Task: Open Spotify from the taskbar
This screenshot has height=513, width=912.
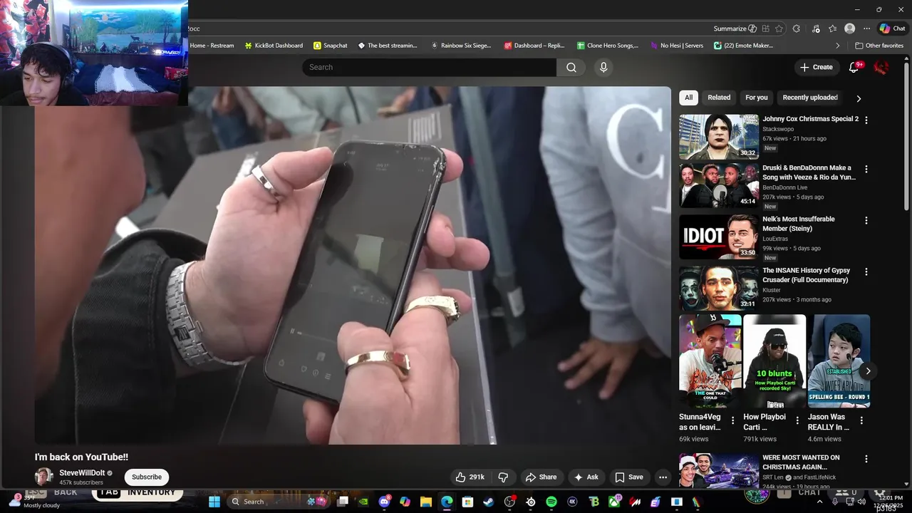Action: (551, 502)
